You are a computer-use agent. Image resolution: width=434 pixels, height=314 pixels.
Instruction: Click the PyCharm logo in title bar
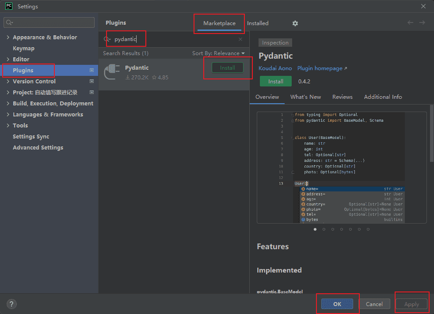click(8, 6)
